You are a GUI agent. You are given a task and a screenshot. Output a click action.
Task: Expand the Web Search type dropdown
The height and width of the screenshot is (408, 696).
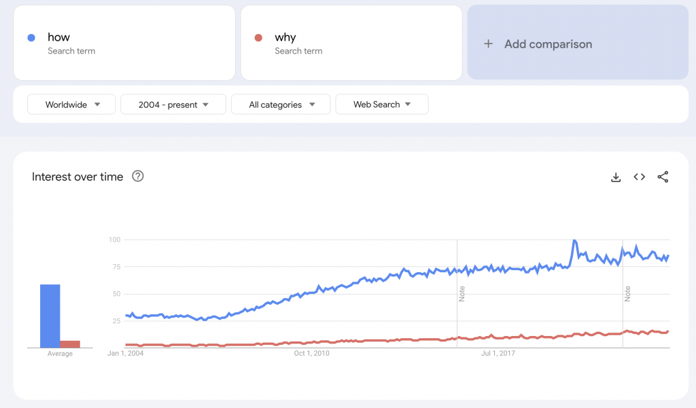click(382, 105)
